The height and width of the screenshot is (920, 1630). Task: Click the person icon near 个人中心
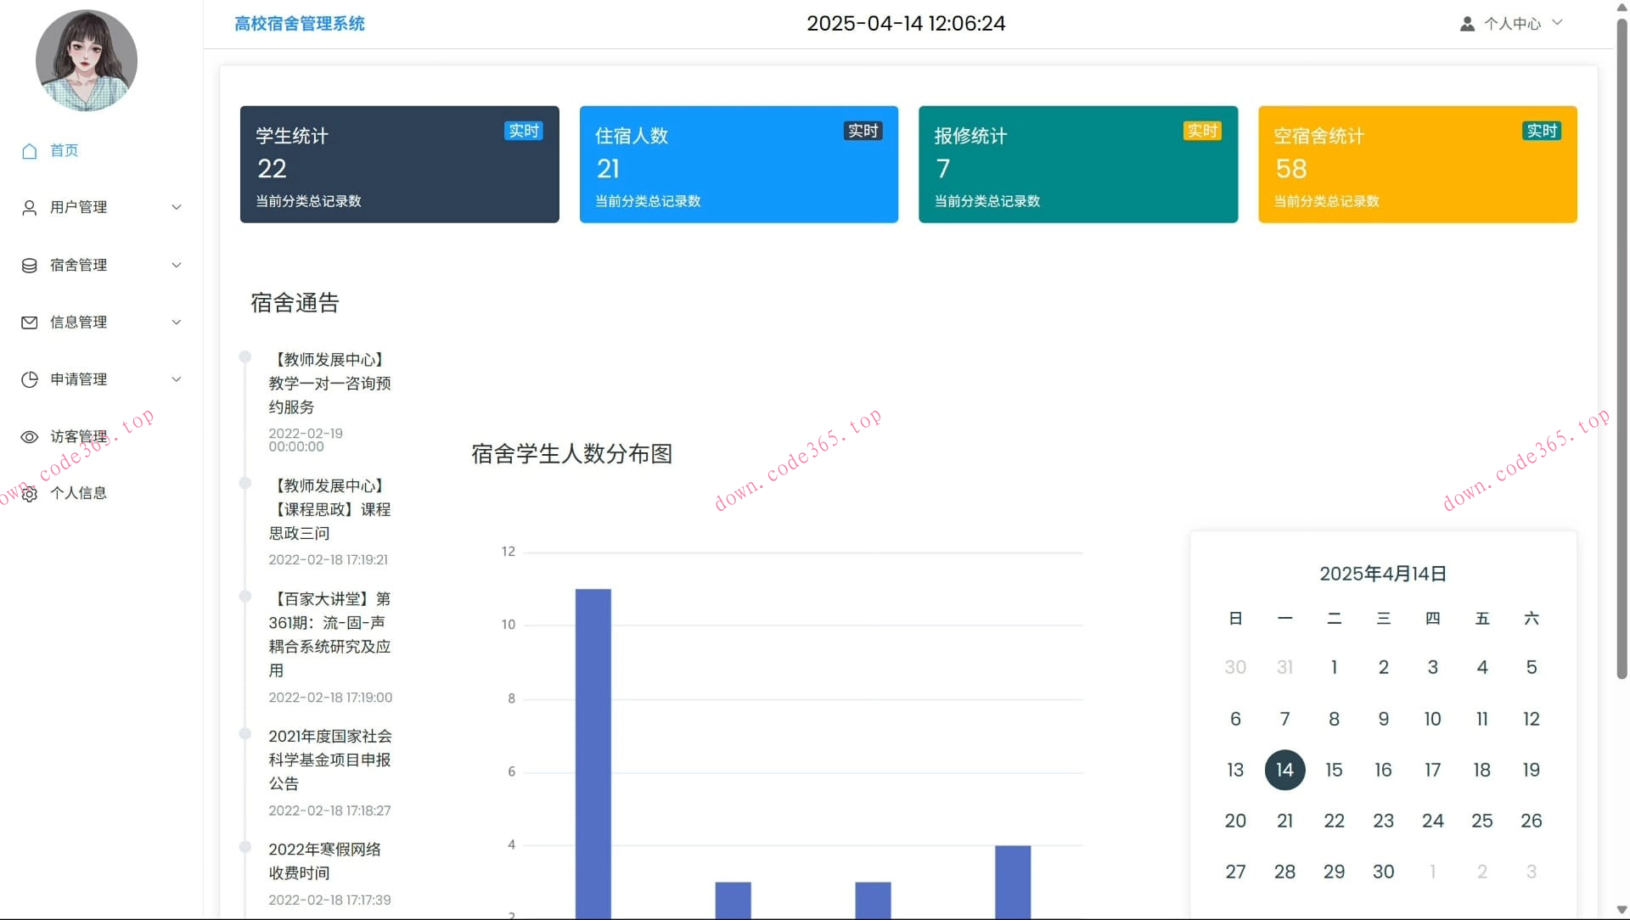(x=1466, y=23)
